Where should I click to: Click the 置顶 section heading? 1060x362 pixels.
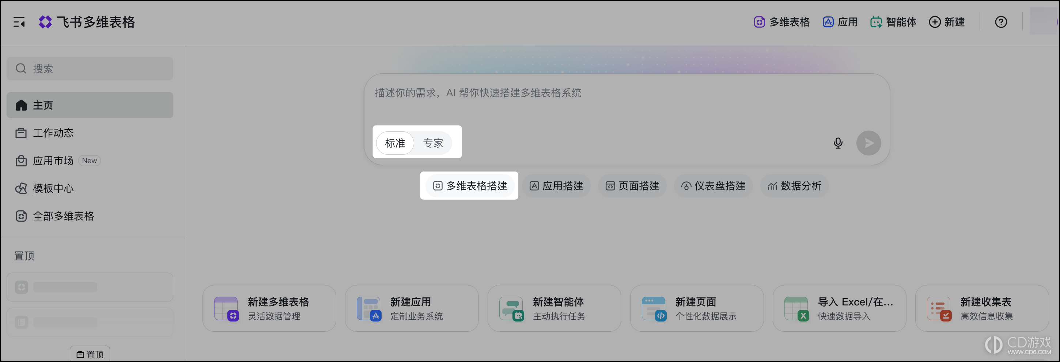point(24,256)
